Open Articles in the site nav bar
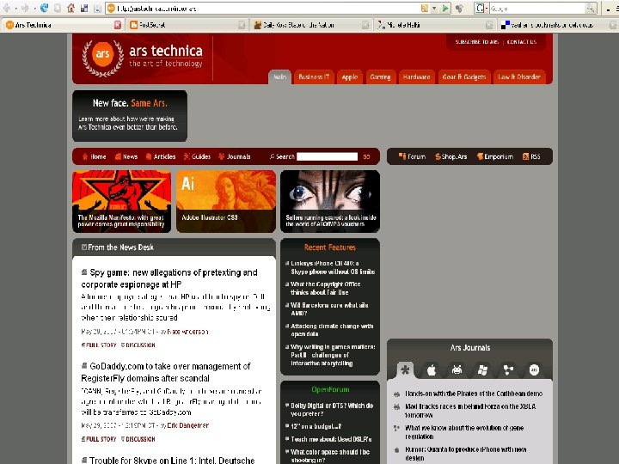619x464 pixels. (x=161, y=156)
